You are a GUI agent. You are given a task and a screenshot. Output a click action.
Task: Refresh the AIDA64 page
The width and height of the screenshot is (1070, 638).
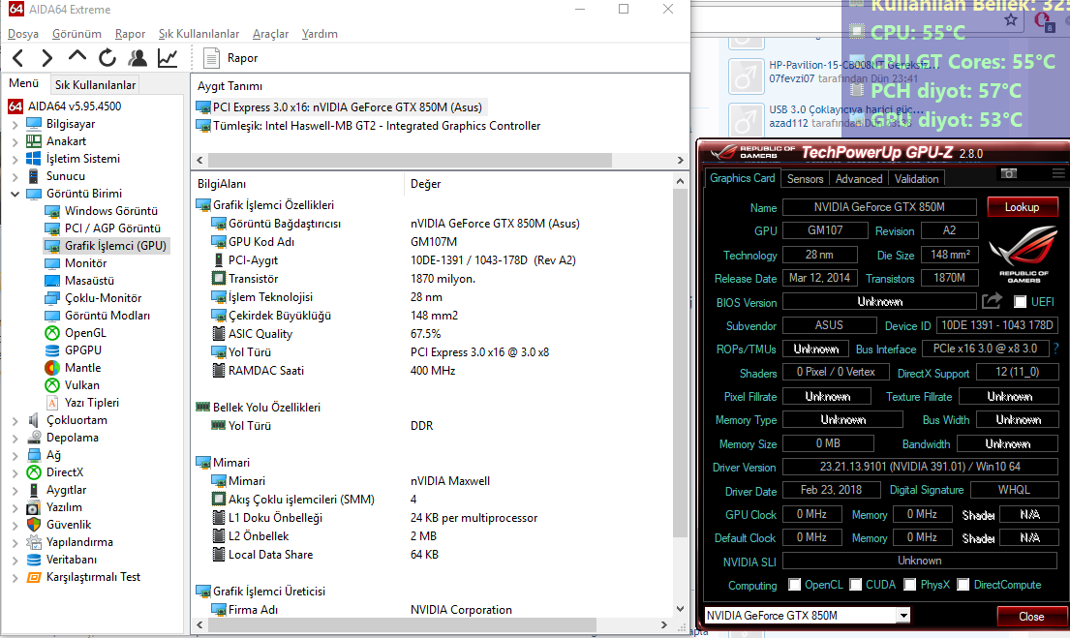click(x=107, y=59)
